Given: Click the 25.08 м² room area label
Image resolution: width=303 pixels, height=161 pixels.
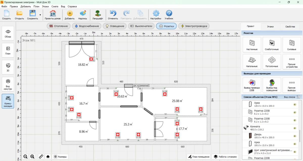Looking at the screenshot, I should (x=177, y=101).
